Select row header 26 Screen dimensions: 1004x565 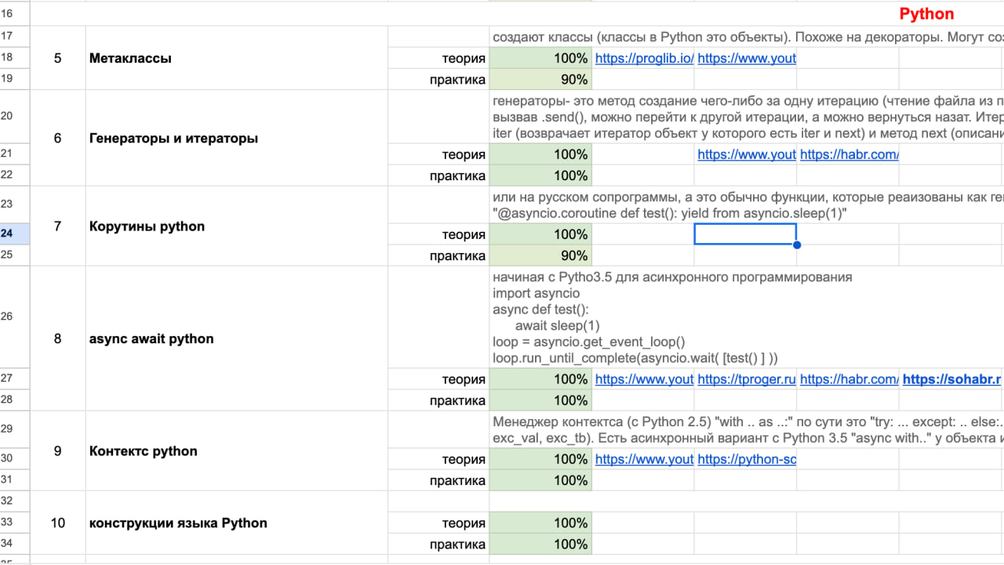click(x=7, y=317)
